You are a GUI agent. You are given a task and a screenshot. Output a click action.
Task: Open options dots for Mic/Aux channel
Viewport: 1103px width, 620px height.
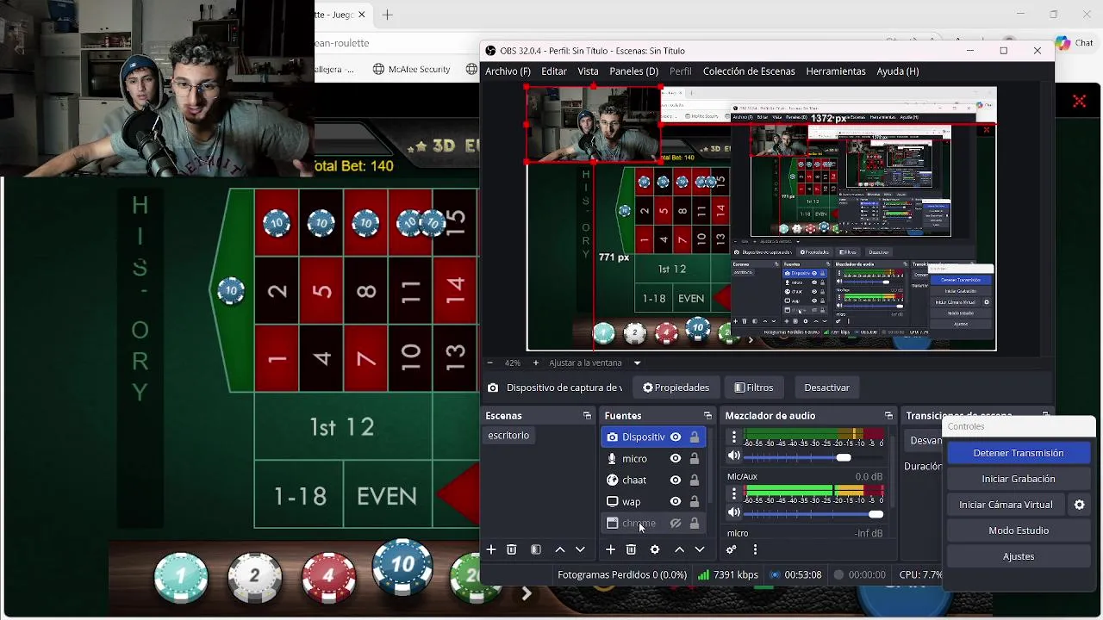point(734,493)
